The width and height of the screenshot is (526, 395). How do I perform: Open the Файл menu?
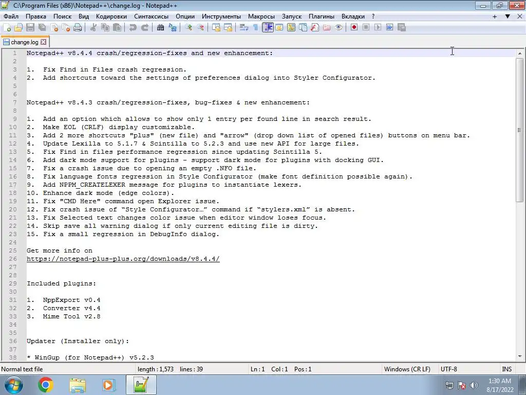[11, 16]
